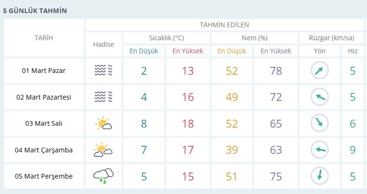
Task: Select the 05 Mart Perşembe date cell
Action: click(44, 176)
